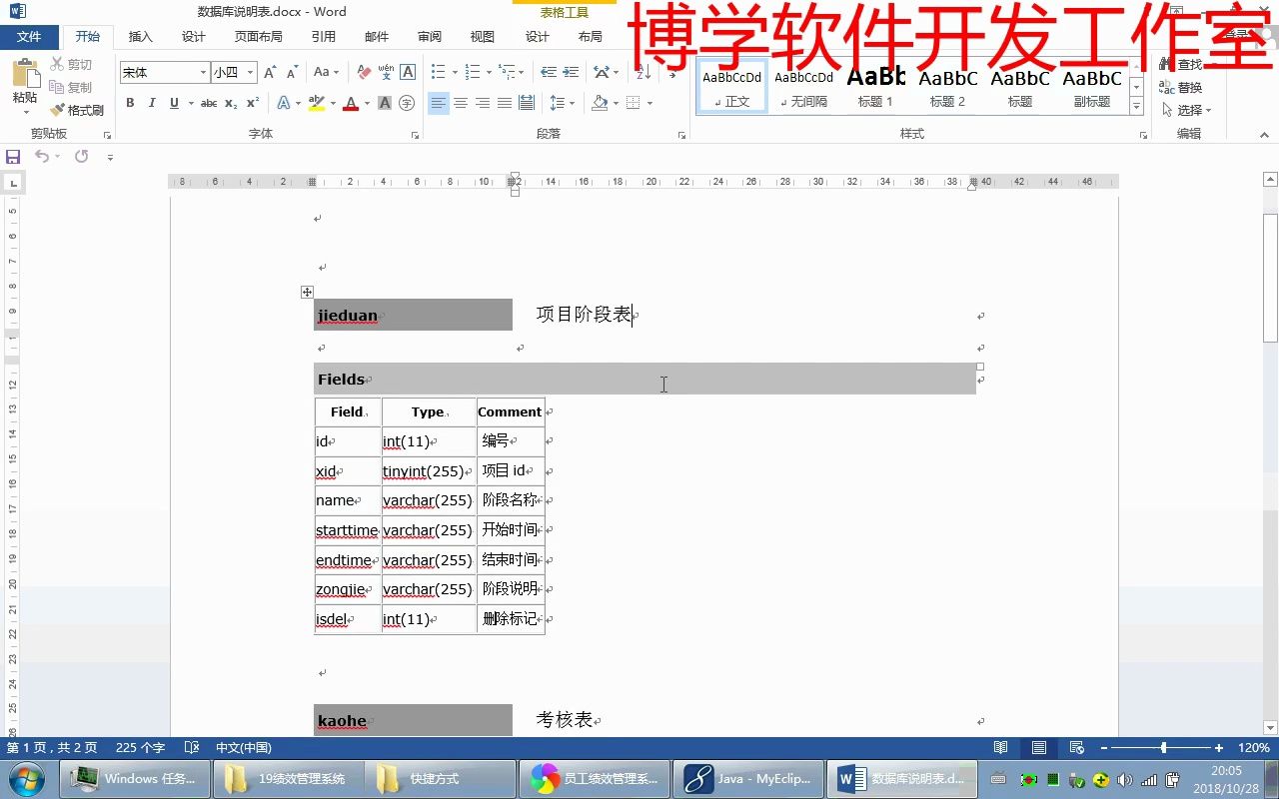Toggle italic formatting

(152, 103)
